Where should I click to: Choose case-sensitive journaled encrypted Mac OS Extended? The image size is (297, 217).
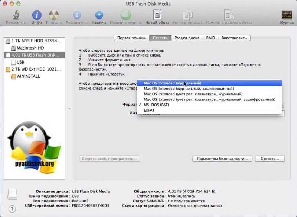pyautogui.click(x=209, y=99)
